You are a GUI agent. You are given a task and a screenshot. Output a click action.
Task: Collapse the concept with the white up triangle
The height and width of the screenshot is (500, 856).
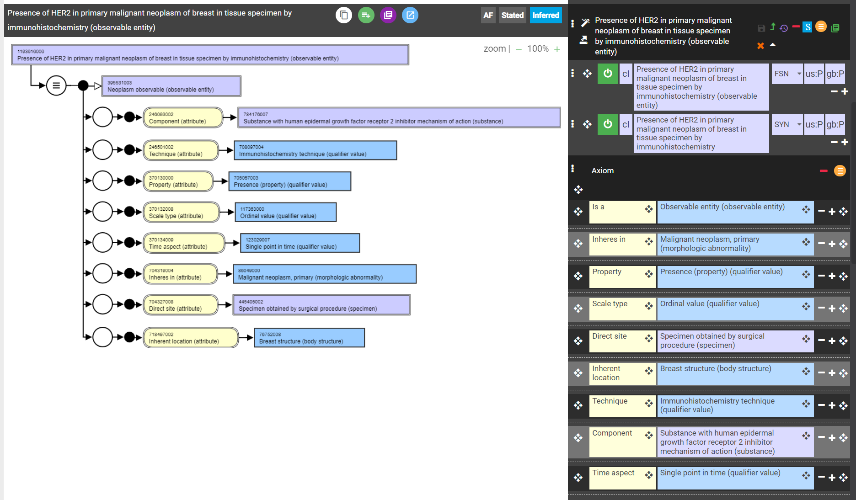pyautogui.click(x=773, y=45)
